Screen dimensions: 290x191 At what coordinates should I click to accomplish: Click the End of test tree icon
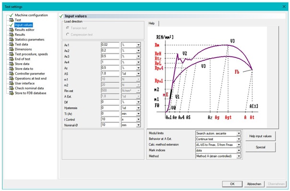[12, 59]
